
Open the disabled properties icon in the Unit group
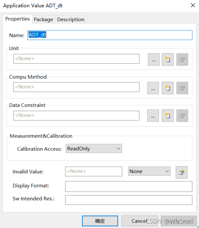point(182,59)
